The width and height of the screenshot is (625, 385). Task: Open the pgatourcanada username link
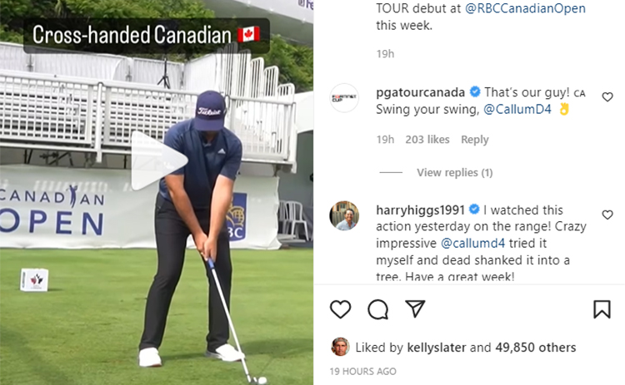(420, 92)
